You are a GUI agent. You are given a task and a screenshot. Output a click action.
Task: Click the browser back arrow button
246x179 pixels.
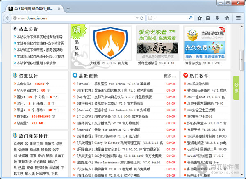pyautogui.click(x=7, y=18)
